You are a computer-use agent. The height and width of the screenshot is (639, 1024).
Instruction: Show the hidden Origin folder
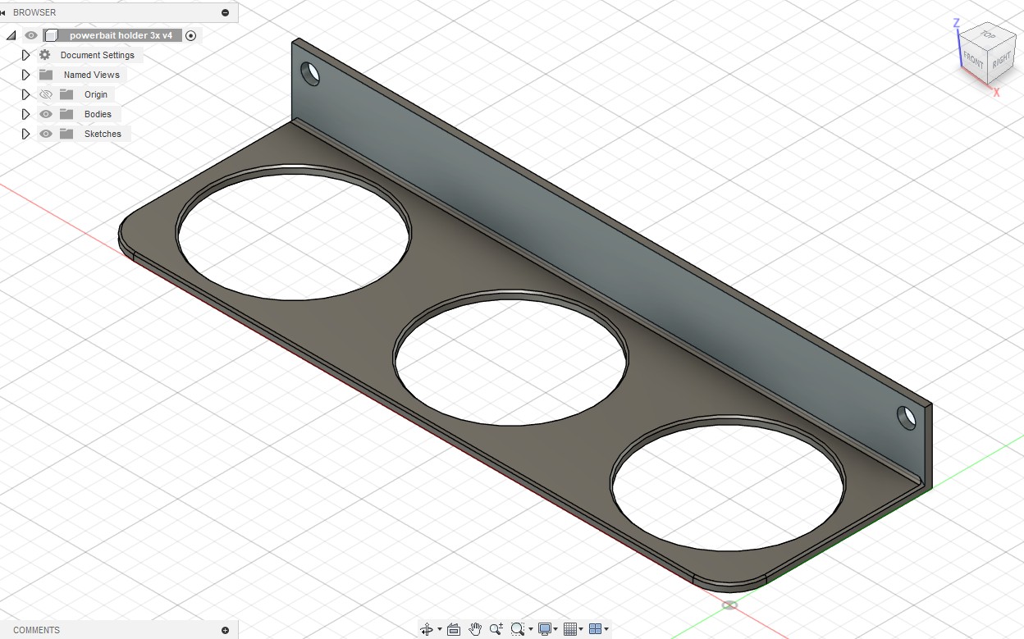coord(46,94)
